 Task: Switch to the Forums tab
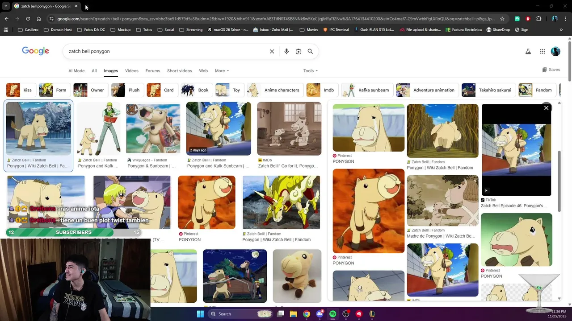pyautogui.click(x=153, y=71)
